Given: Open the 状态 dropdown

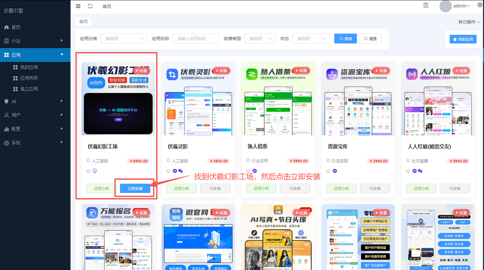Looking at the screenshot, I should pos(310,38).
